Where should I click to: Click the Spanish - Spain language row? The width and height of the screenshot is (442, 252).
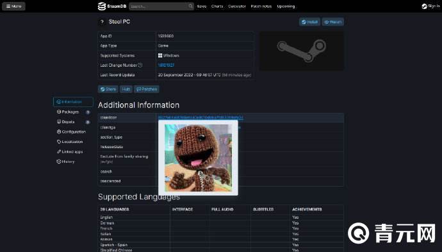point(221,245)
